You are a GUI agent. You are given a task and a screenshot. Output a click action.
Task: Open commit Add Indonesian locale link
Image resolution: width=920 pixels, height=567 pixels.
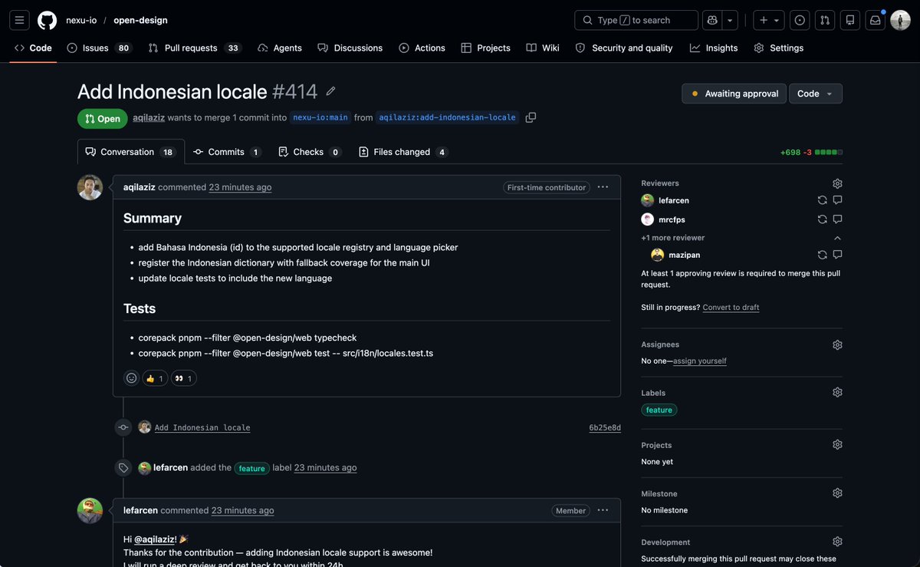pyautogui.click(x=202, y=427)
